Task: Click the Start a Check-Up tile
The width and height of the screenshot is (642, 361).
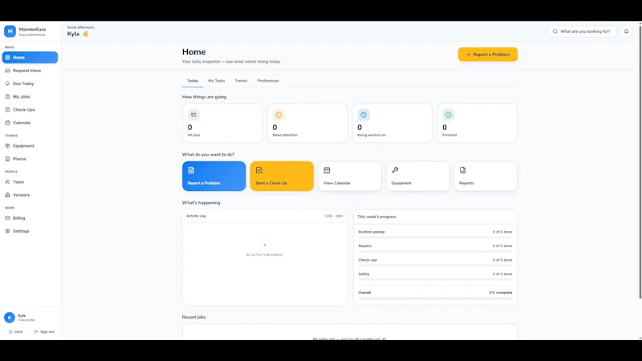Action: point(282,176)
